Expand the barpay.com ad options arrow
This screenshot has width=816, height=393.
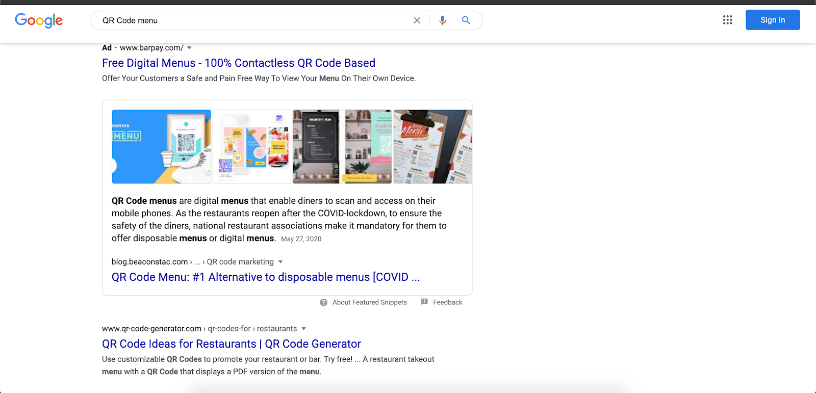pos(189,48)
